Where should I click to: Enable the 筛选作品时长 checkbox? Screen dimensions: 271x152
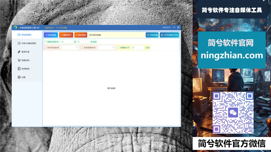pyautogui.click(x=45, y=42)
